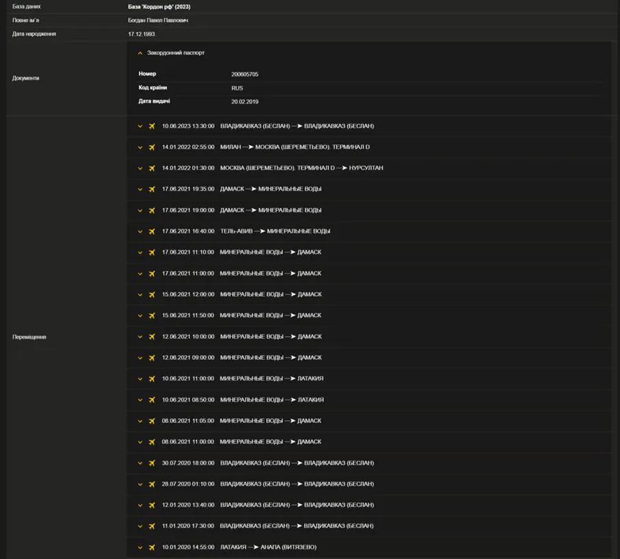Click airplane icon for 17.06.2021 19:35 flight

pos(152,190)
